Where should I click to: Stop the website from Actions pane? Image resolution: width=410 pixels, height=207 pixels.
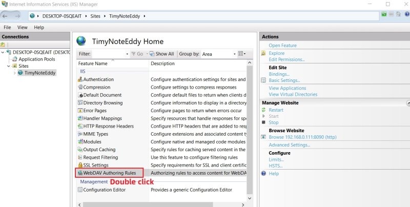[x=274, y=122]
